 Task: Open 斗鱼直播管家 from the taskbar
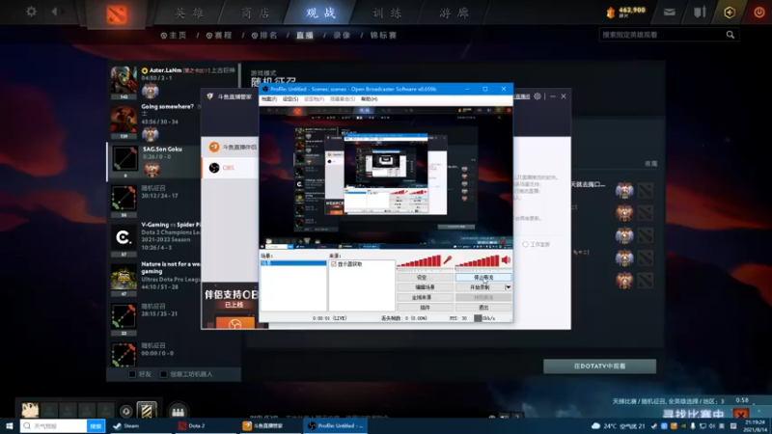(271, 426)
